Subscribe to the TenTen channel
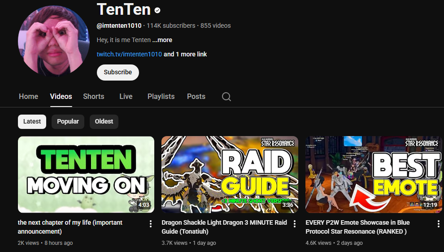The image size is (444, 252). [x=118, y=73]
